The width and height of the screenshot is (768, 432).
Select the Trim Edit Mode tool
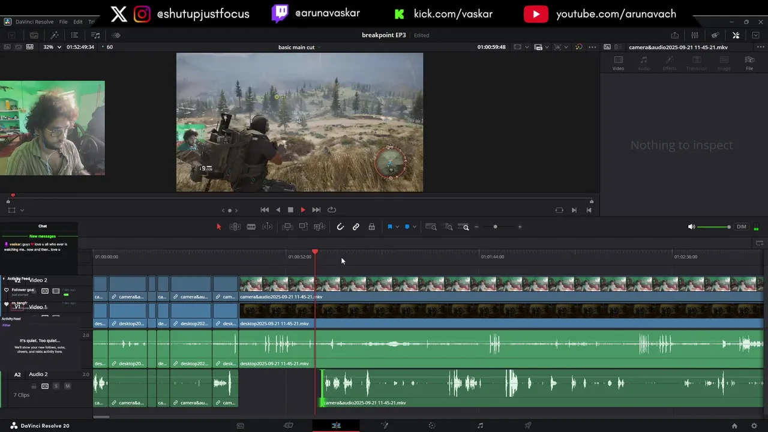[x=235, y=227]
